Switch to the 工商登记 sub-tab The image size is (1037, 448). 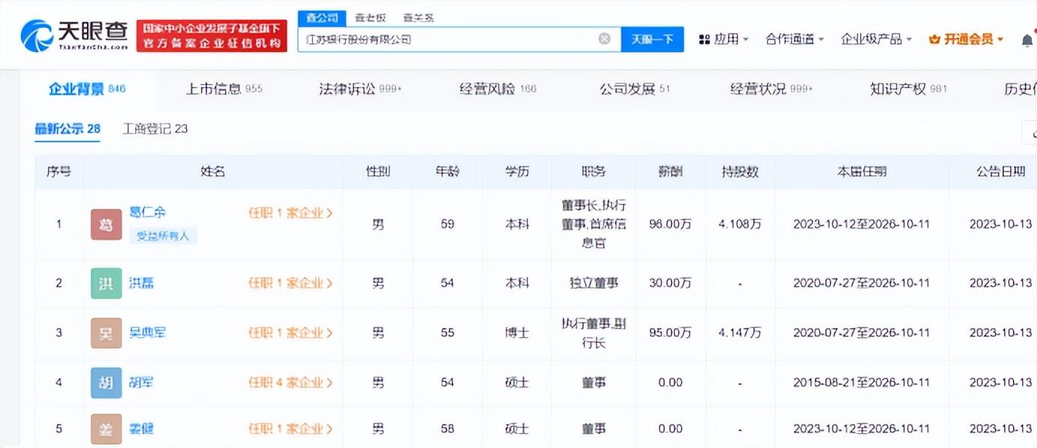[x=155, y=129]
